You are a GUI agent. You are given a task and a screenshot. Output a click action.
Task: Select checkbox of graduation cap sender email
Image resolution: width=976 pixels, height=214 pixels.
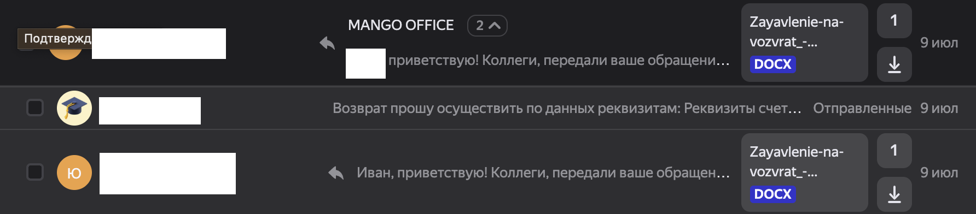point(35,108)
